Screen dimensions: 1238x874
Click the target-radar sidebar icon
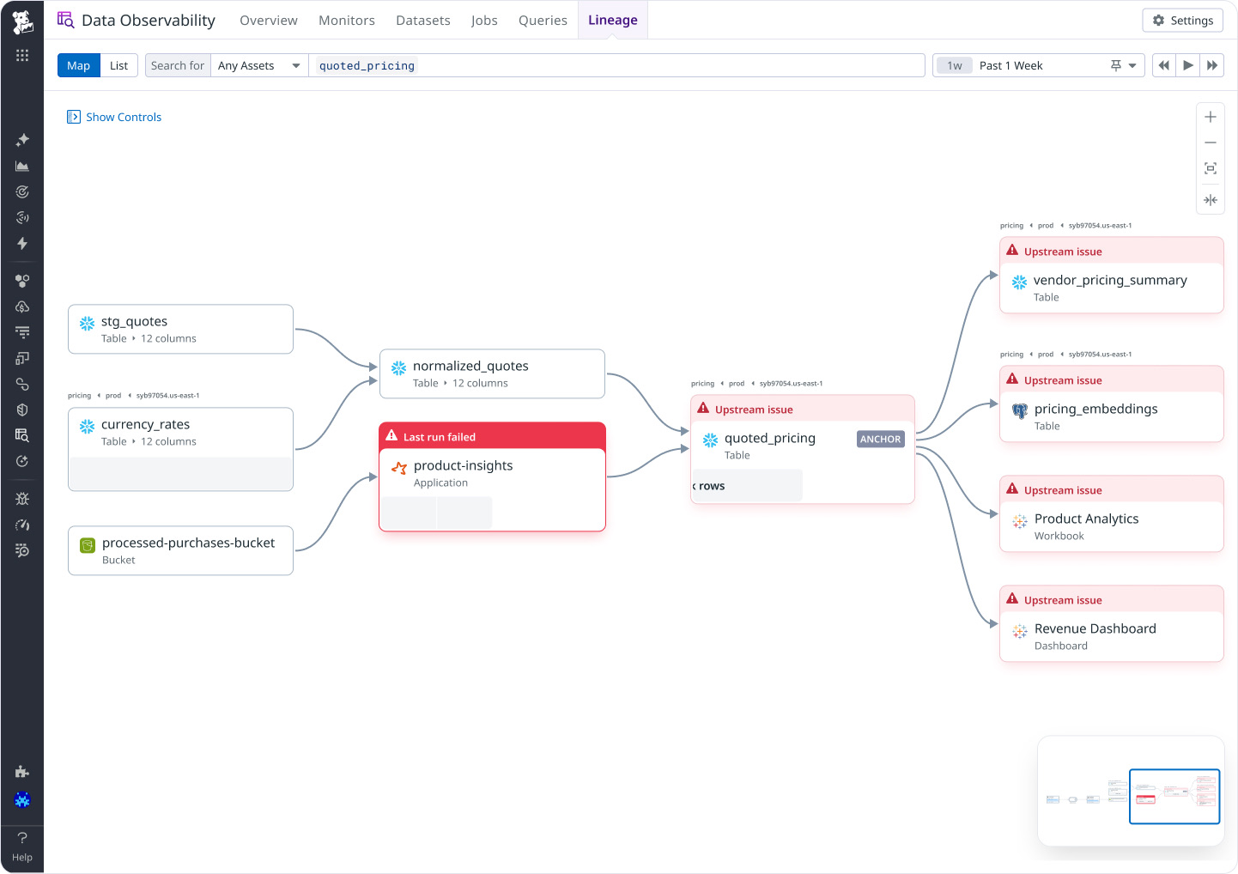(22, 191)
